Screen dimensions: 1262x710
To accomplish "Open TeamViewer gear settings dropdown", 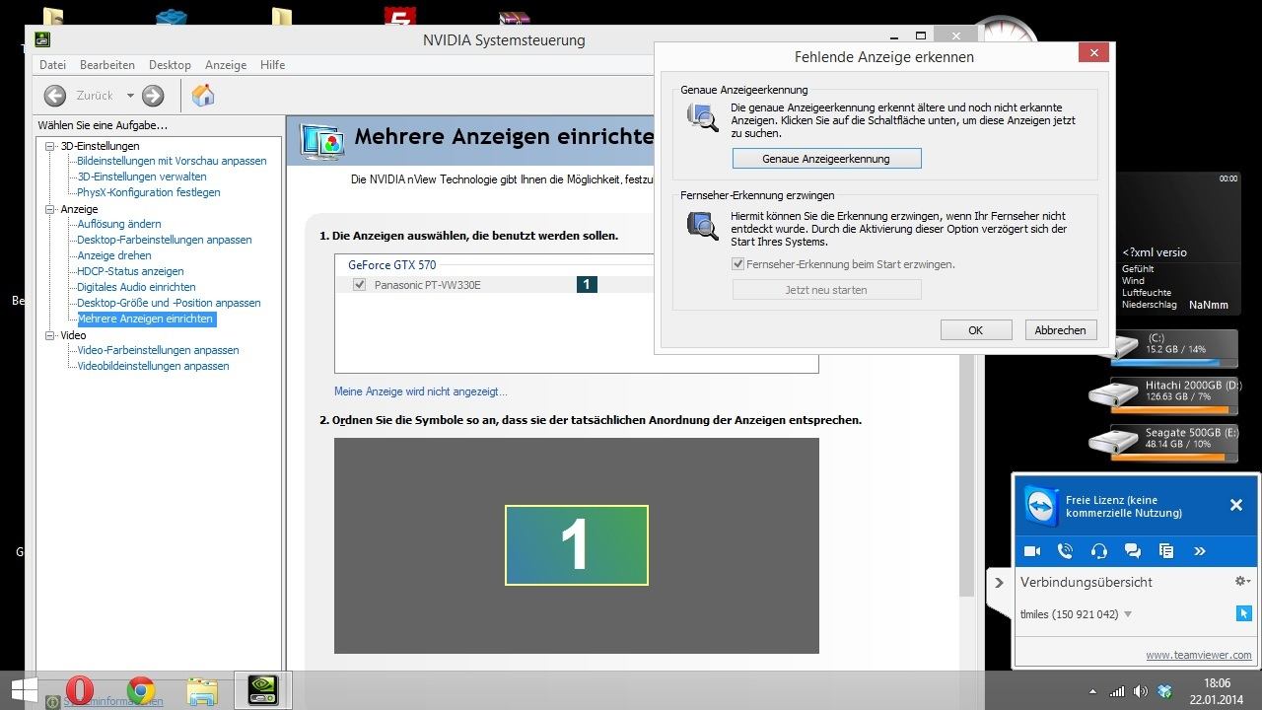I will (1243, 582).
